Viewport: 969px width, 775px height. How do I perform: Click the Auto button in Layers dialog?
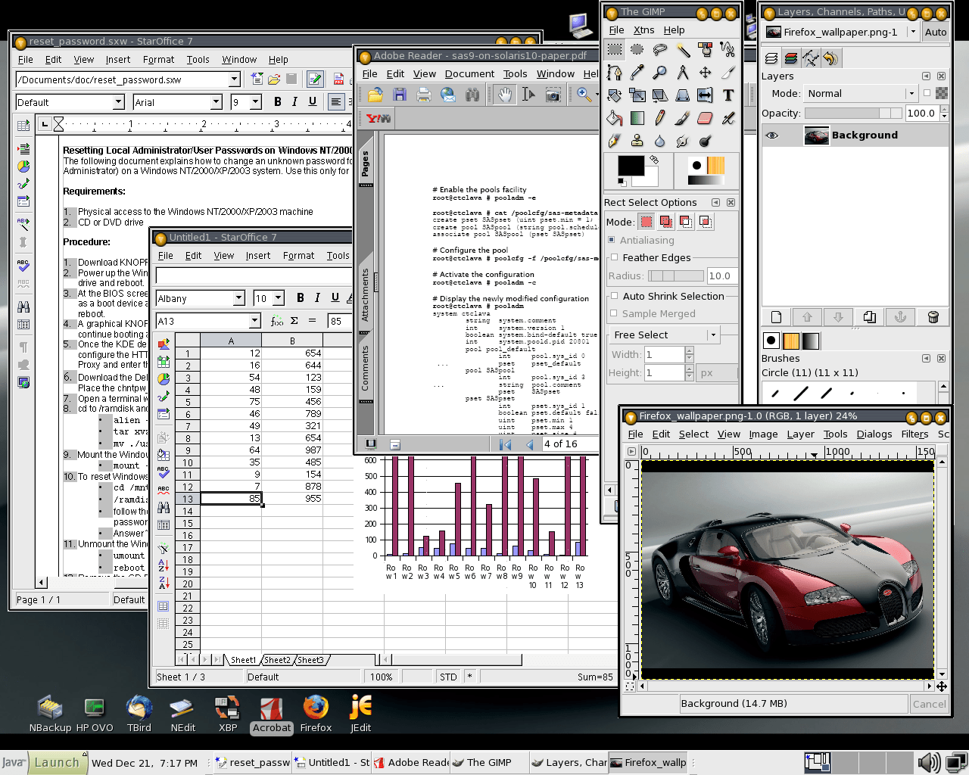(x=935, y=32)
